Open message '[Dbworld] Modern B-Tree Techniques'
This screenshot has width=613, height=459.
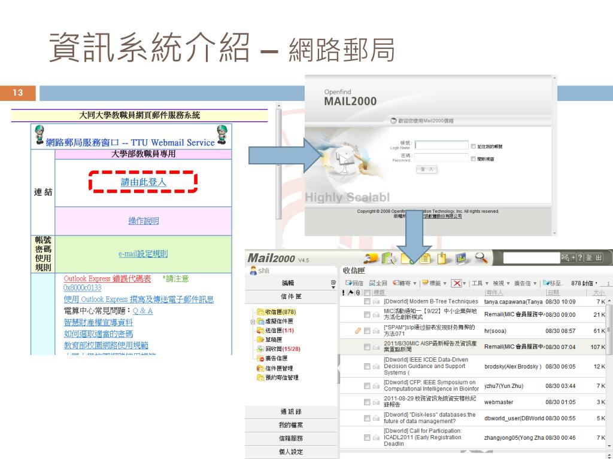[430, 301]
